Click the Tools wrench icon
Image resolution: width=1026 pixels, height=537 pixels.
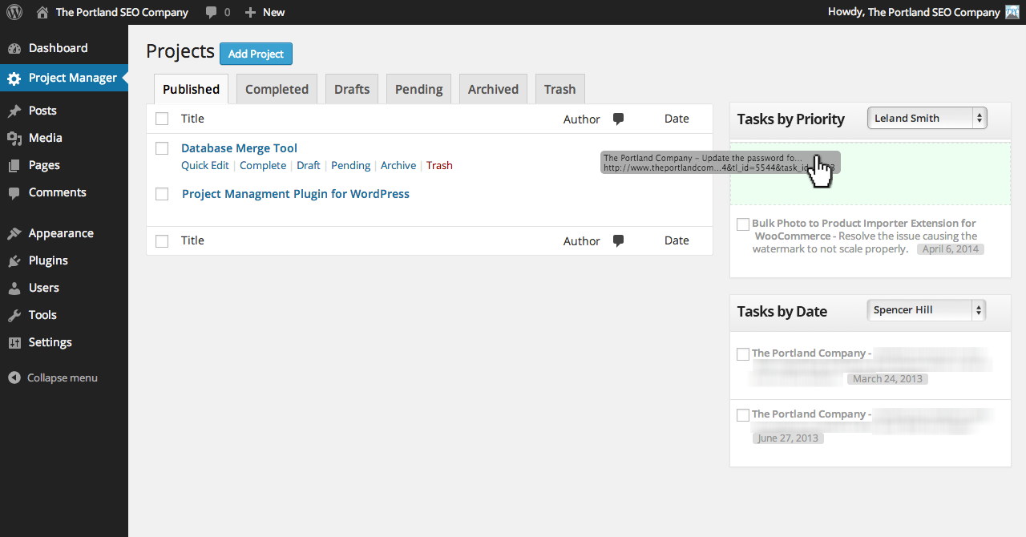tap(14, 316)
